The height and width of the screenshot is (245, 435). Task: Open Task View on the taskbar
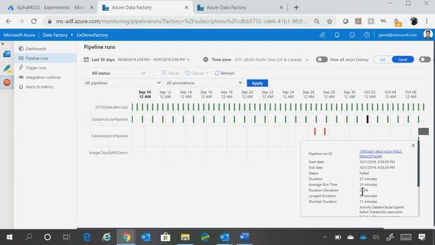coord(67,237)
